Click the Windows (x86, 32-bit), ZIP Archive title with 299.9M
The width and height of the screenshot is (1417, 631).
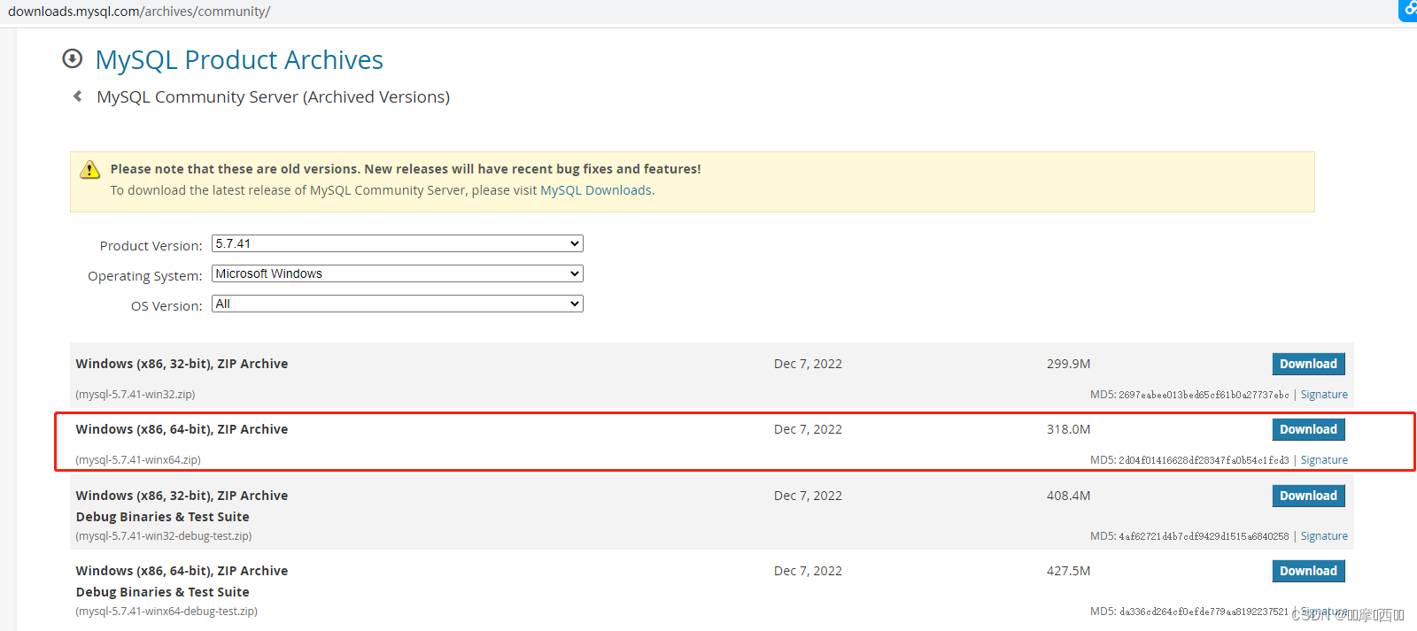pyautogui.click(x=182, y=364)
